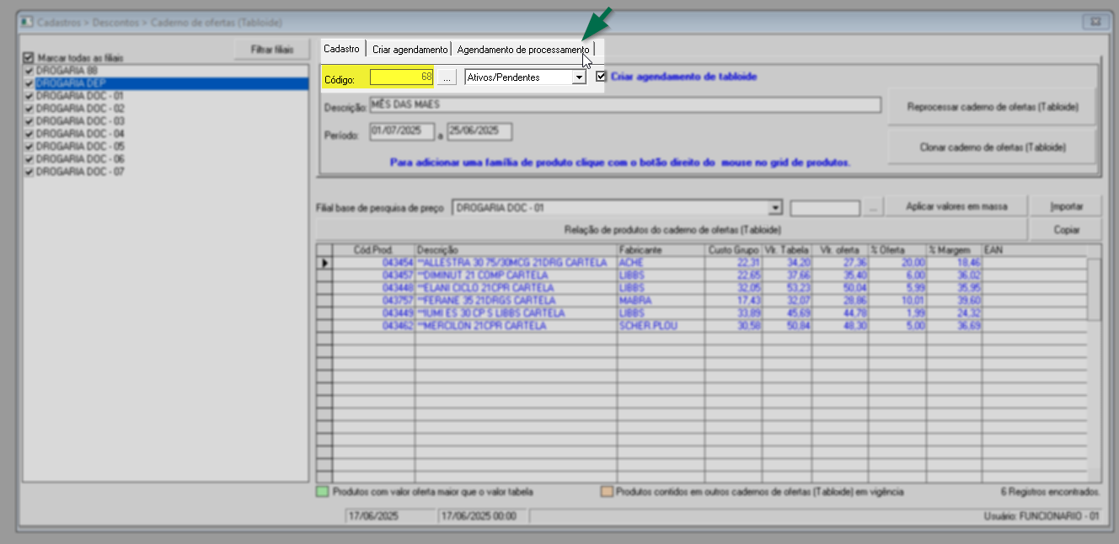Click Relação de produtos do caderno header
The width and height of the screenshot is (1119, 544).
click(x=672, y=229)
